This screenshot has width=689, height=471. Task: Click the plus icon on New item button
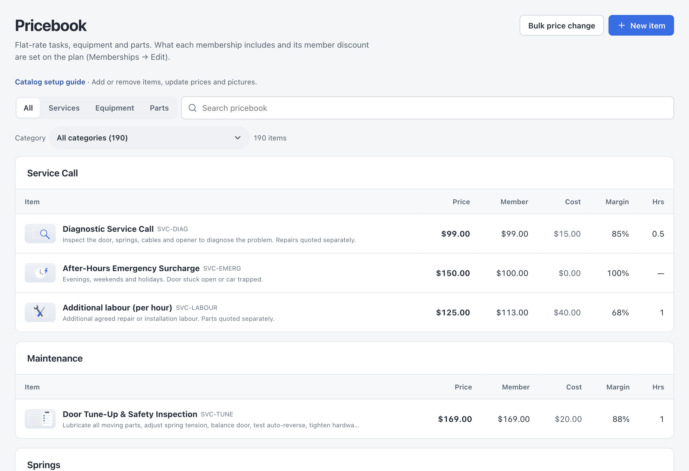pyautogui.click(x=622, y=26)
